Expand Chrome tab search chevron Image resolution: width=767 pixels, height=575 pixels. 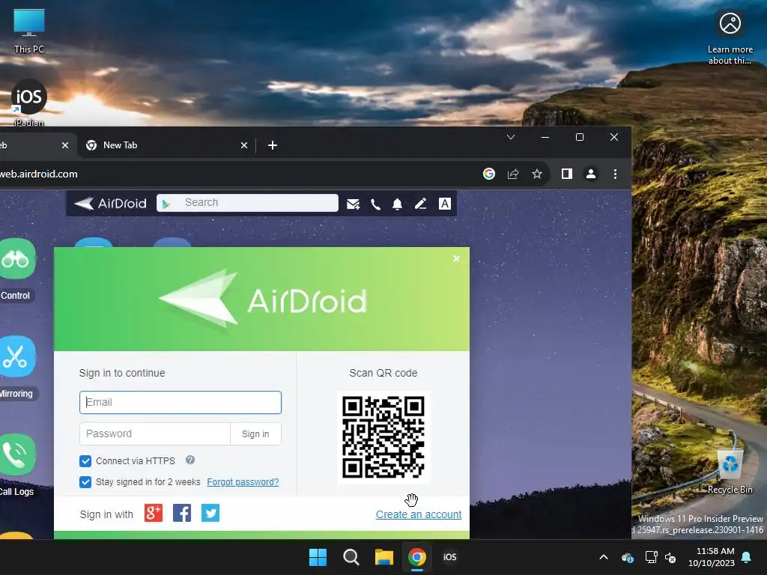511,138
